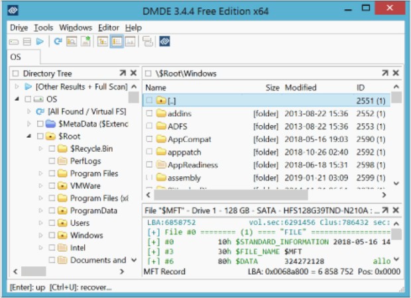Click the blue play arrow toolbar icon

[x=40, y=42]
